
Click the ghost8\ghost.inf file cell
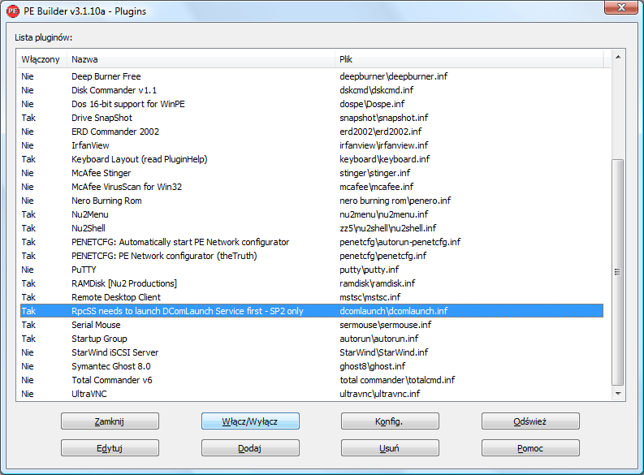point(373,367)
